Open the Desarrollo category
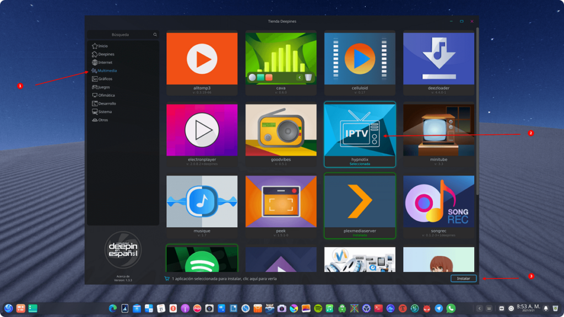Image resolution: width=564 pixels, height=317 pixels. [104, 103]
